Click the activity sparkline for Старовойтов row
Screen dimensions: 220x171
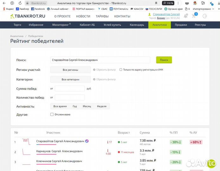click(26, 142)
